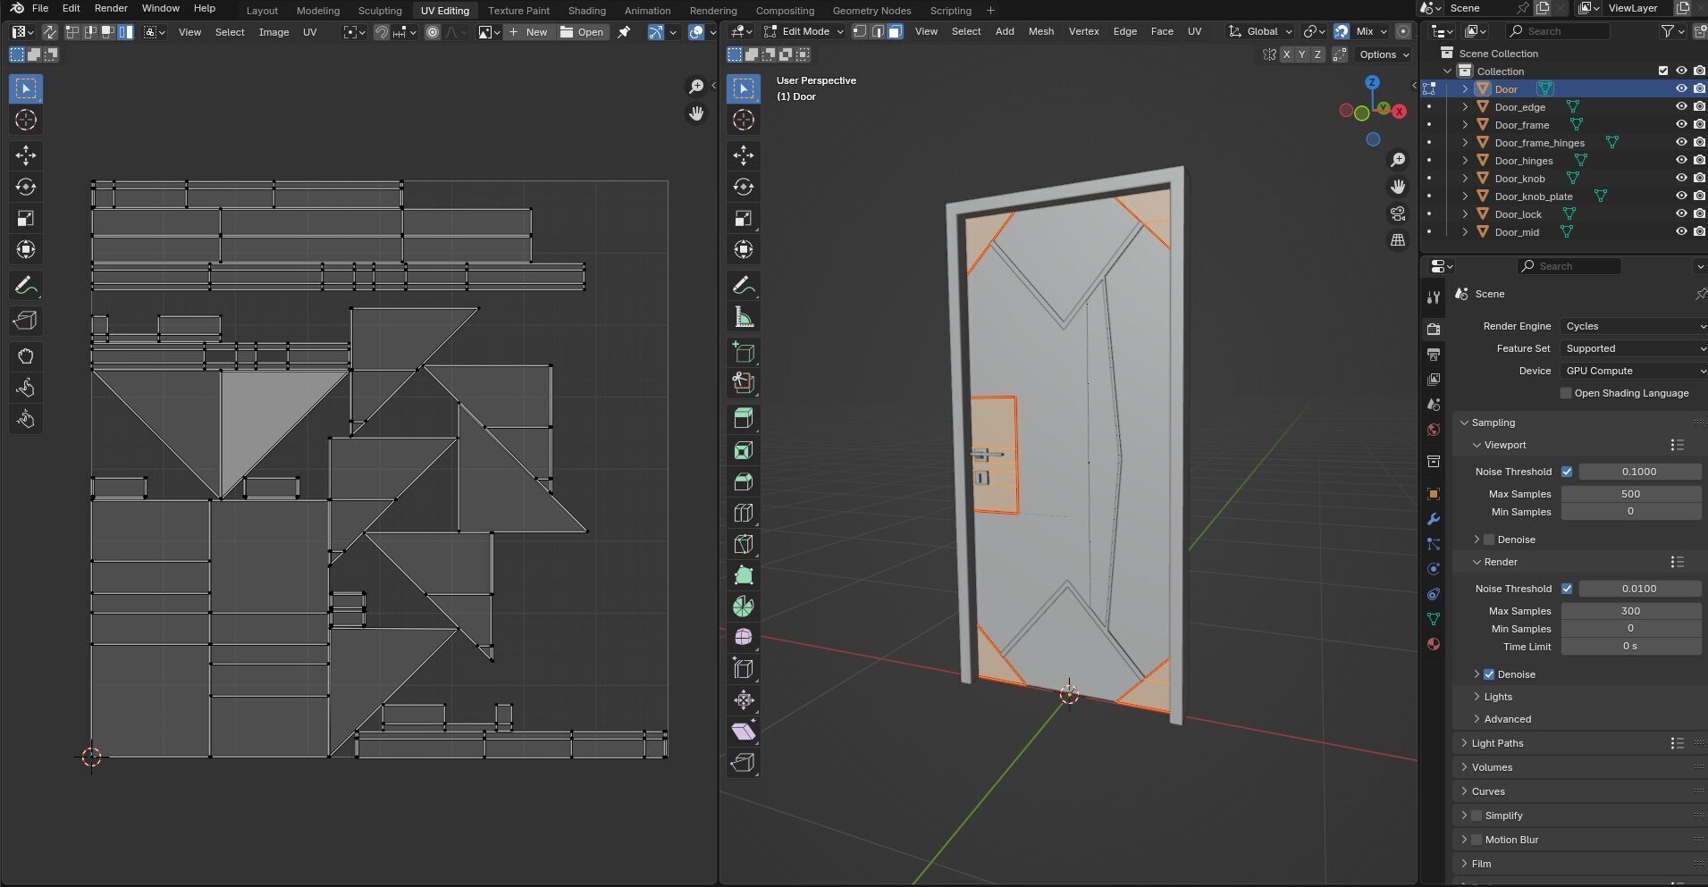Select the UV Pinch sculpt tool
Viewport: 1708px width, 887px height.
coord(26,419)
